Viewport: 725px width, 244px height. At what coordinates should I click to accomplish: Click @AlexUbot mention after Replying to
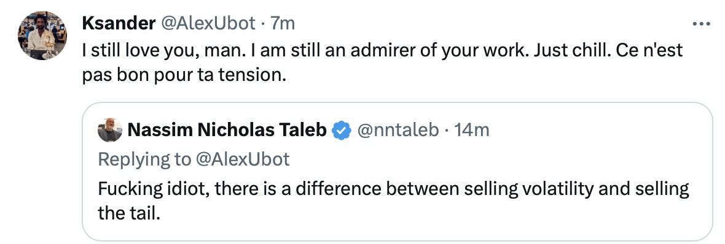[x=242, y=159]
